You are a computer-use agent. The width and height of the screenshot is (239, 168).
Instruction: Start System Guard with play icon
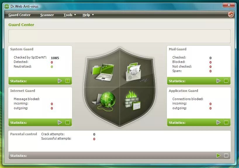60,81
